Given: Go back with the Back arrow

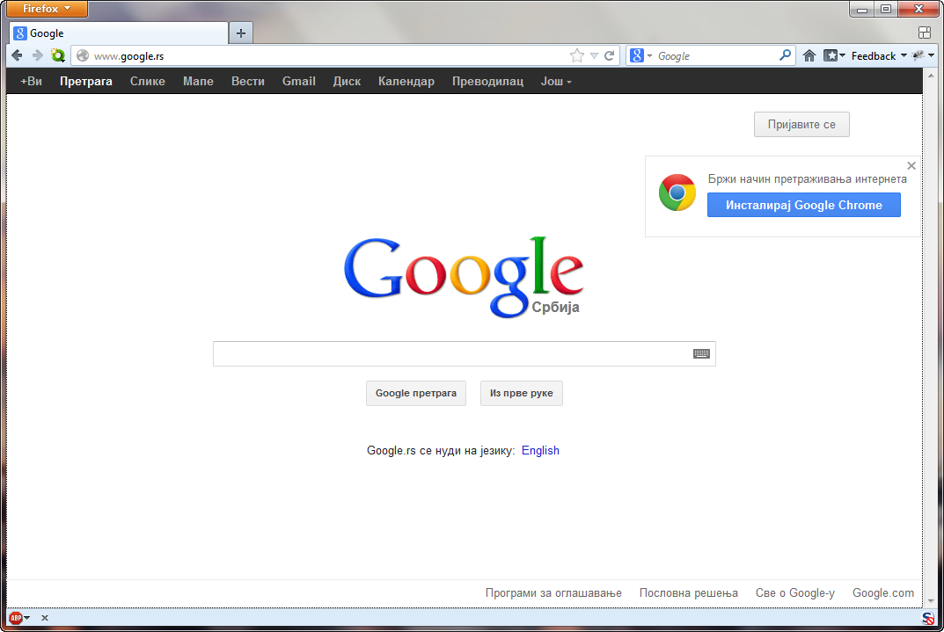Looking at the screenshot, I should click(x=17, y=56).
